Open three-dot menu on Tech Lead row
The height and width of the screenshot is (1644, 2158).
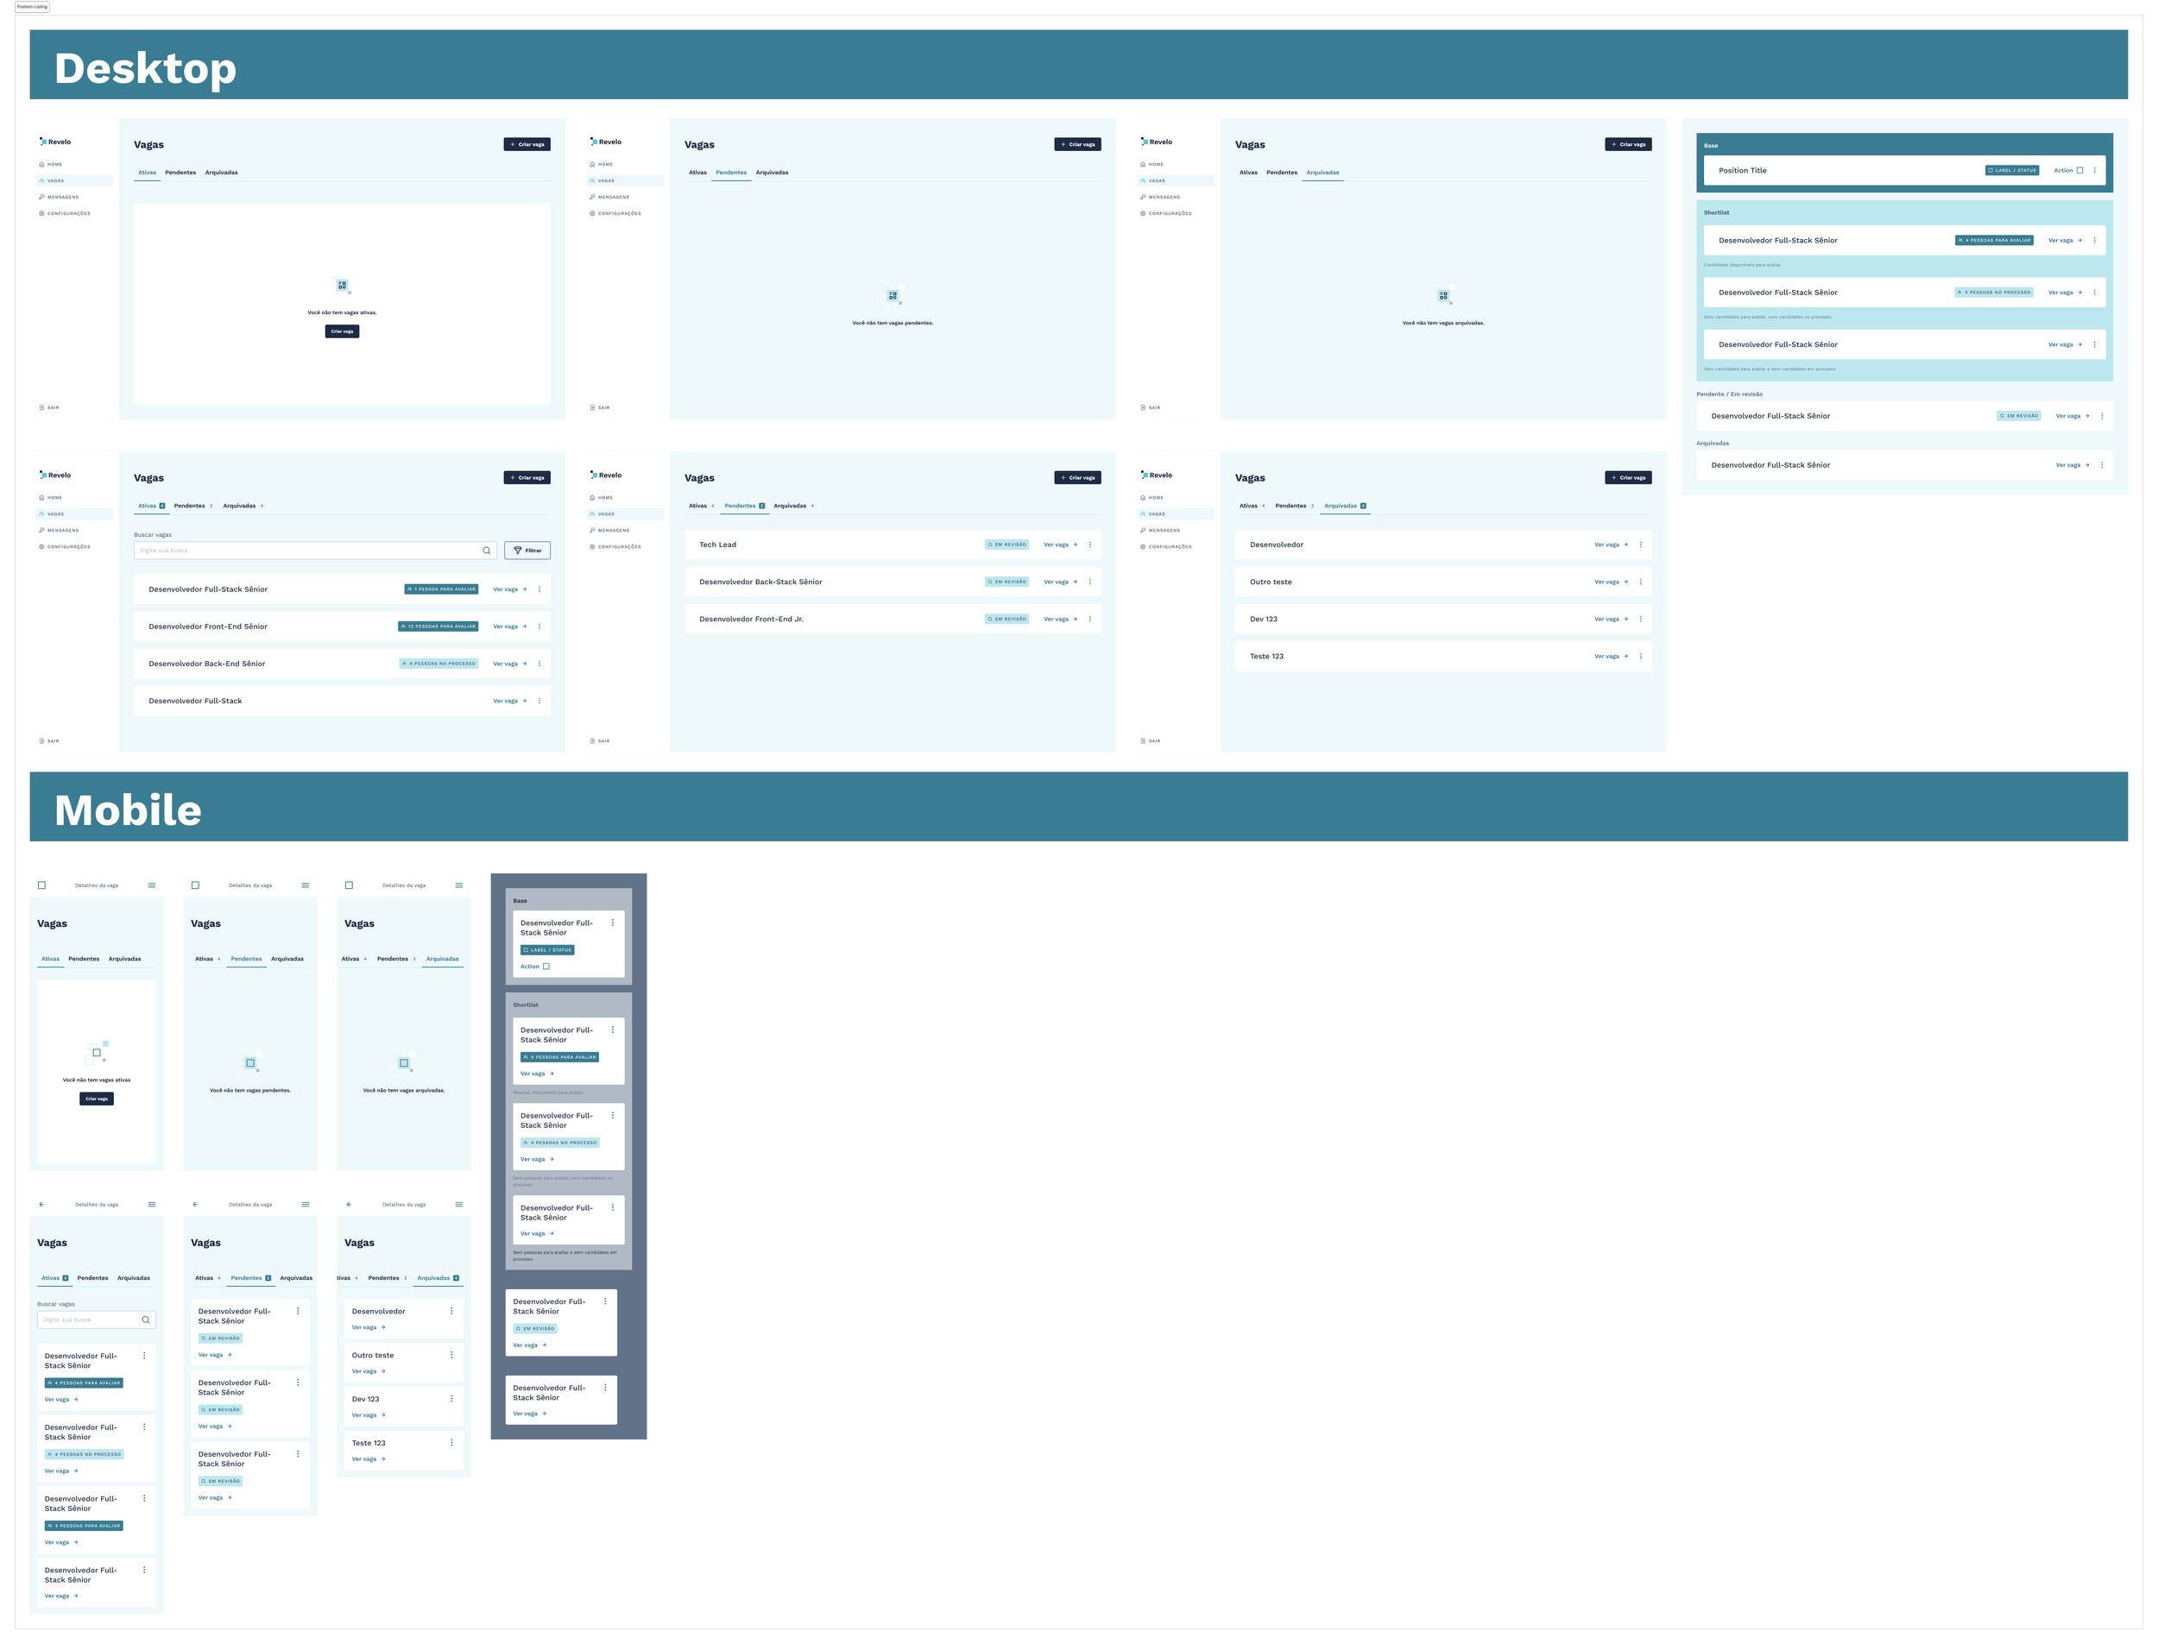1089,544
